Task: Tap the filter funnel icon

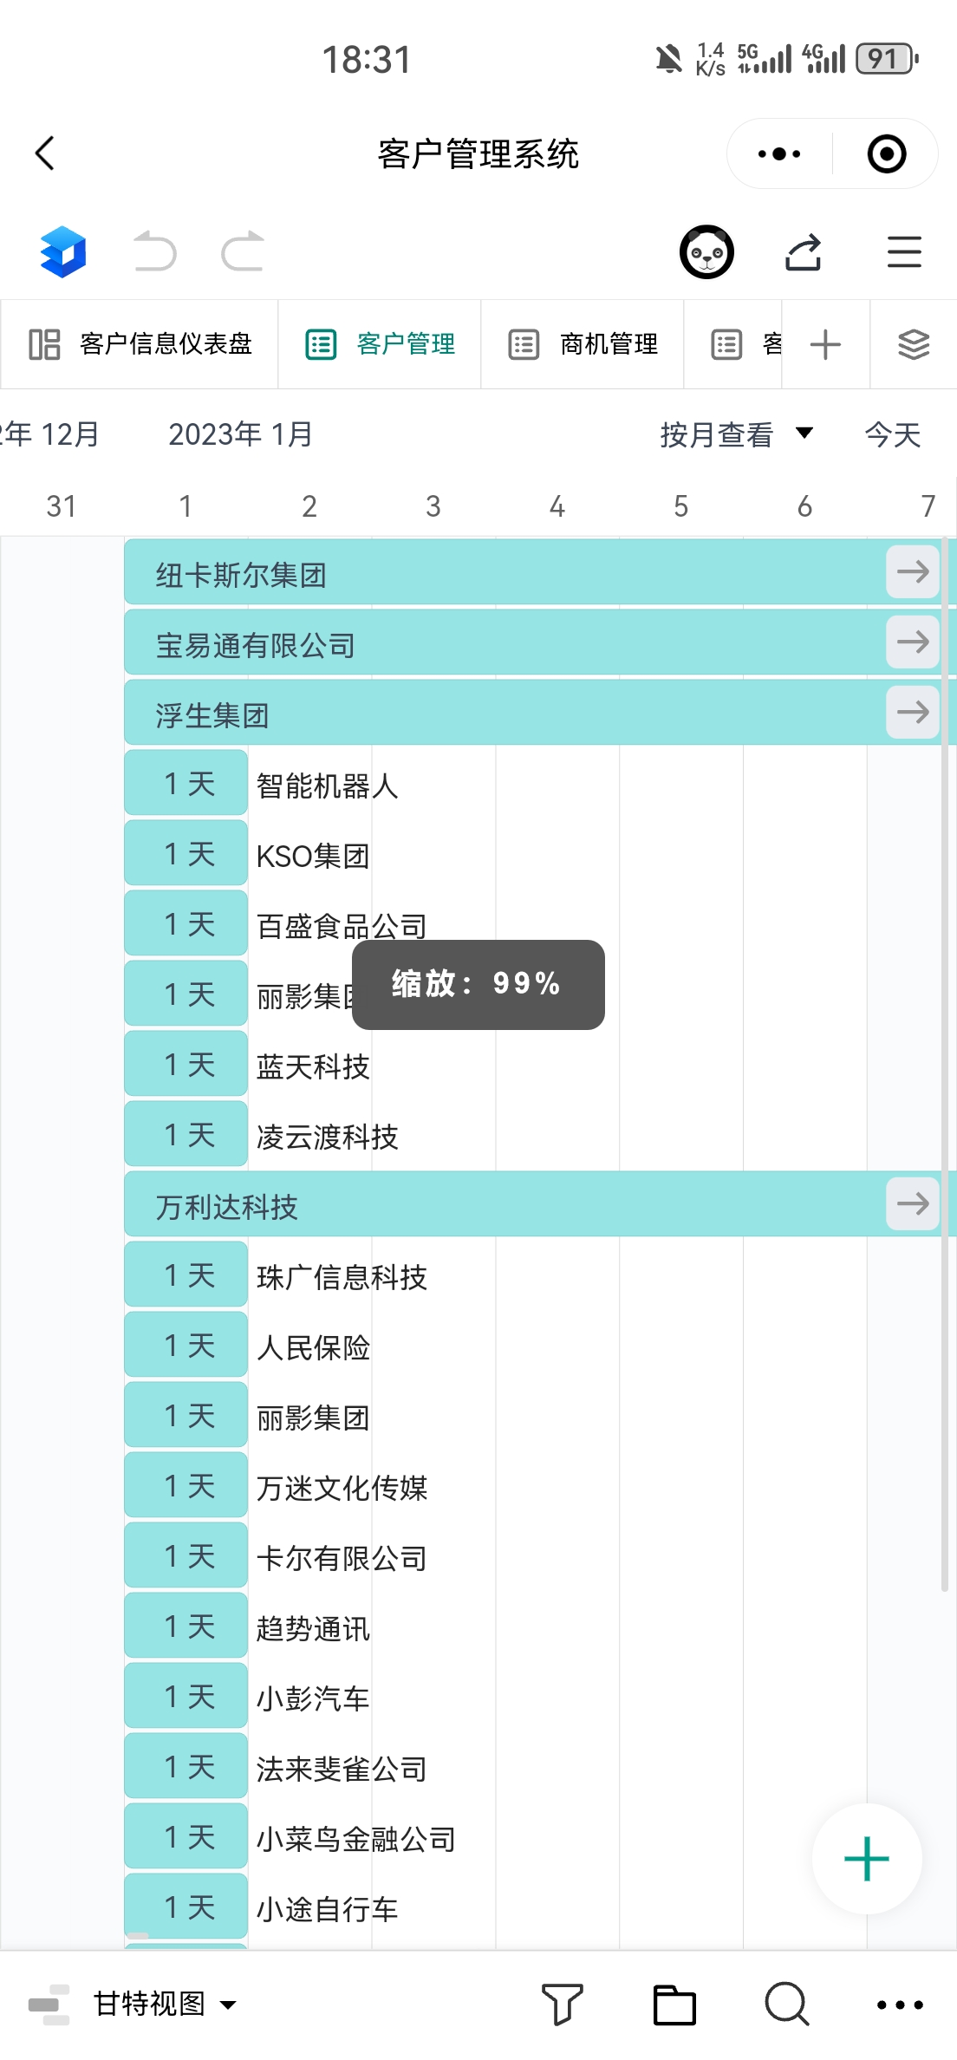Action: click(562, 2004)
